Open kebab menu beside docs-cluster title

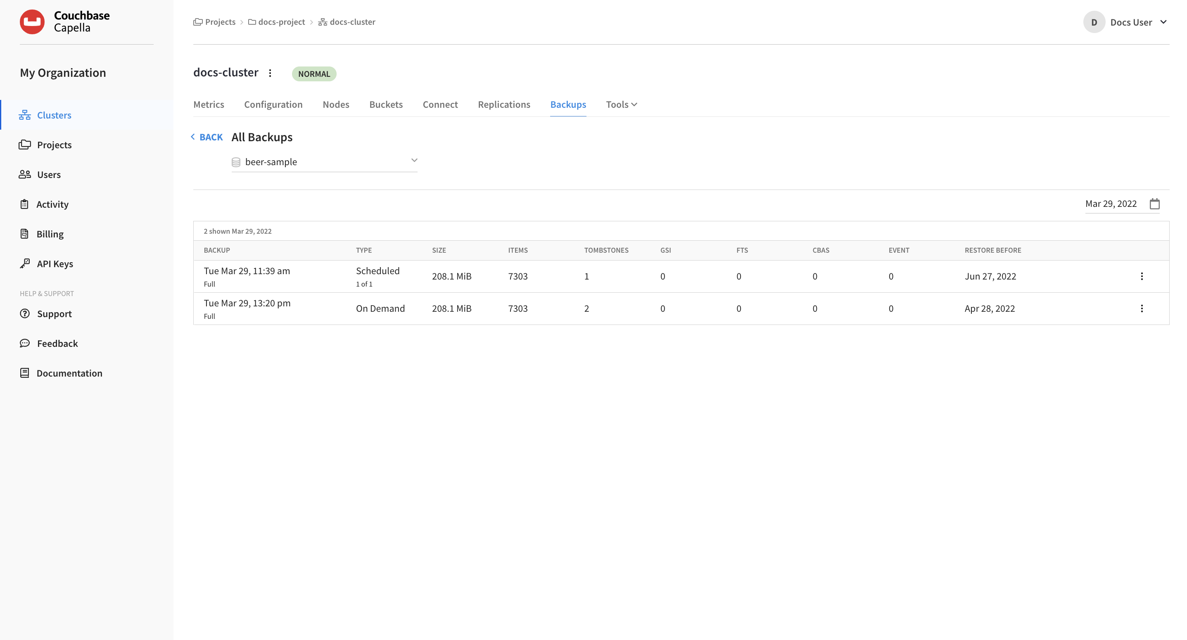[x=270, y=73]
